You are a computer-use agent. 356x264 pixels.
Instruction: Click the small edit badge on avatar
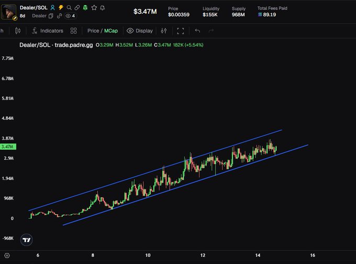click(15, 18)
